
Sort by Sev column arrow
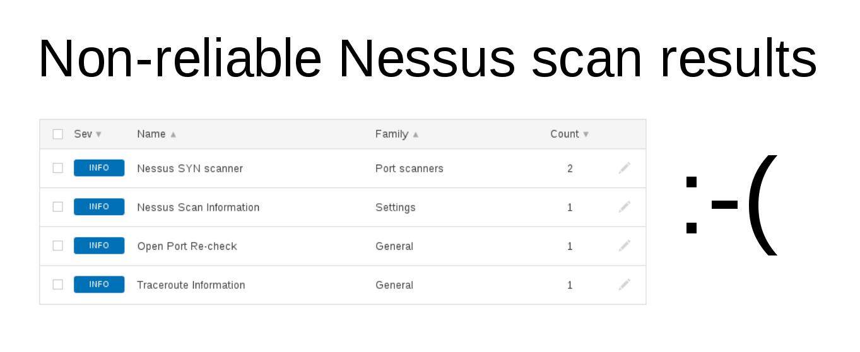coord(98,134)
